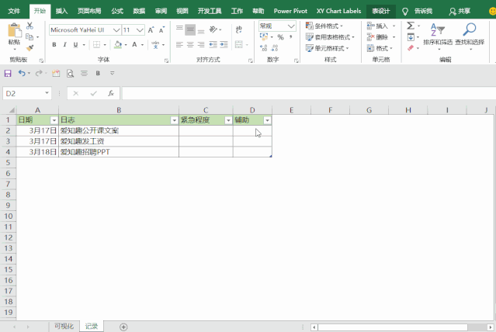Open the font name dropdown

click(116, 30)
